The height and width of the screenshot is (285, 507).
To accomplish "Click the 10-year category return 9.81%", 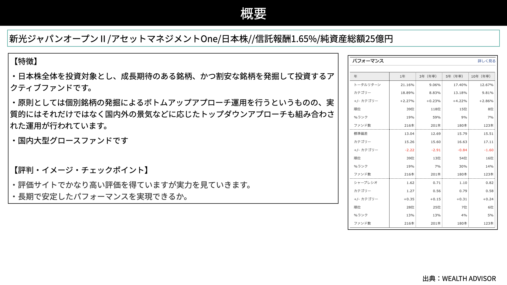I will pos(488,93).
